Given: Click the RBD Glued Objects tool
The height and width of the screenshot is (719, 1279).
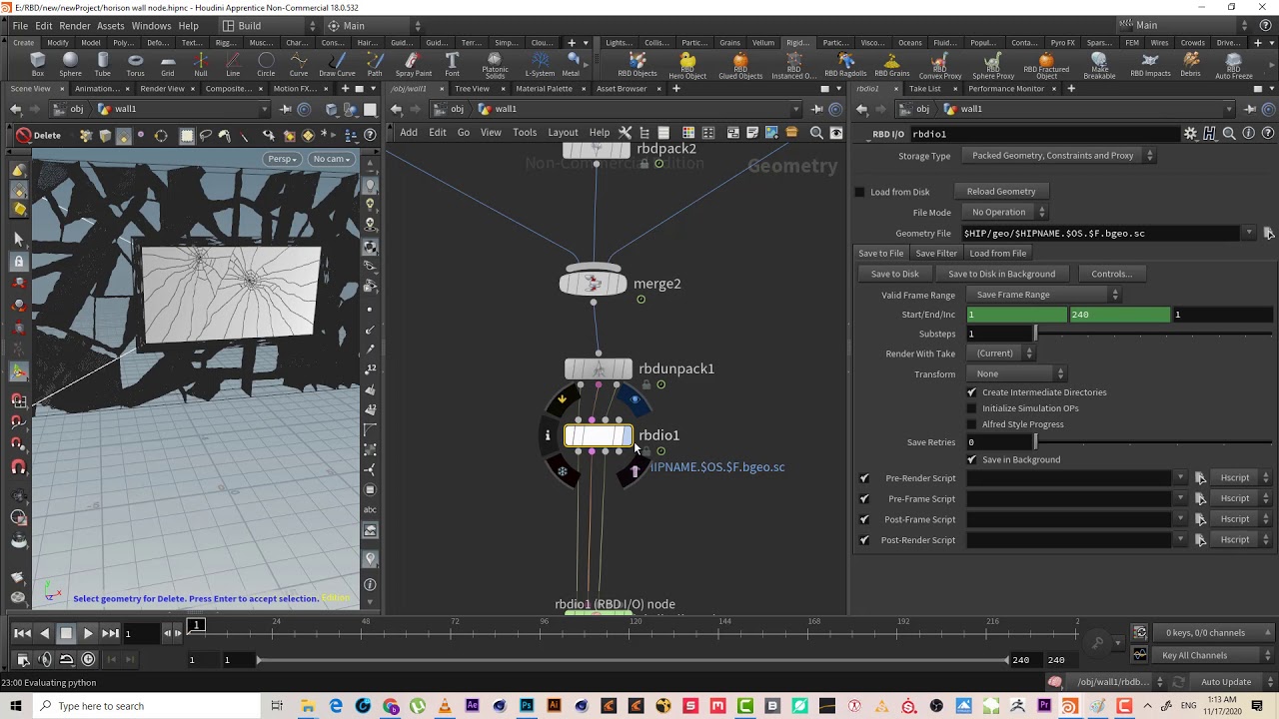Looking at the screenshot, I should pos(740,66).
